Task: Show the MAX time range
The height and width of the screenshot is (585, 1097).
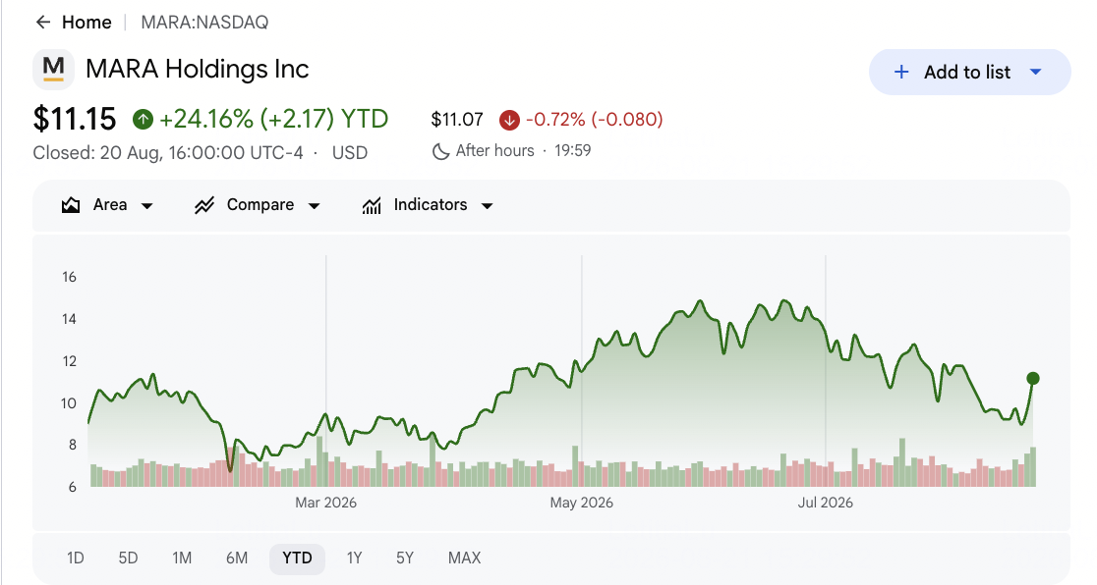Action: [x=465, y=558]
